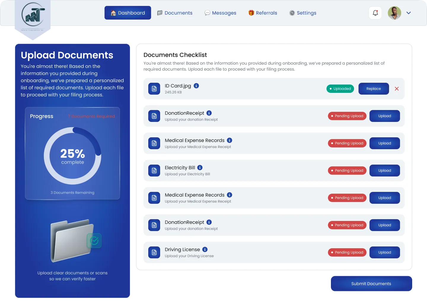Click Pending Upload badge for Driving License
Screen dimensions: 427x304
(347, 252)
